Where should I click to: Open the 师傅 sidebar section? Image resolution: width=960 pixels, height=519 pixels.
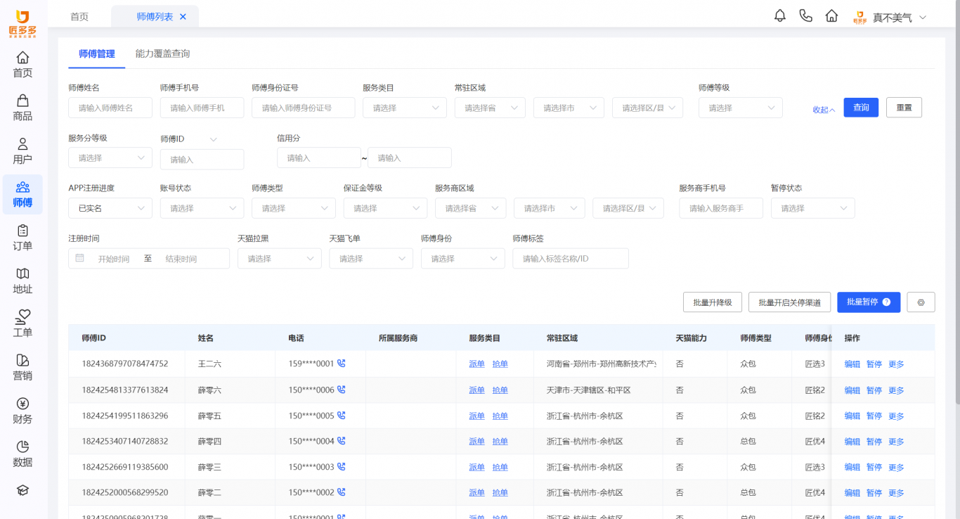[x=22, y=194]
